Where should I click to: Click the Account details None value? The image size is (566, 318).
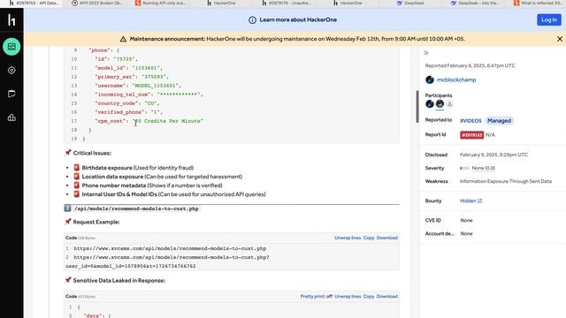(466, 233)
